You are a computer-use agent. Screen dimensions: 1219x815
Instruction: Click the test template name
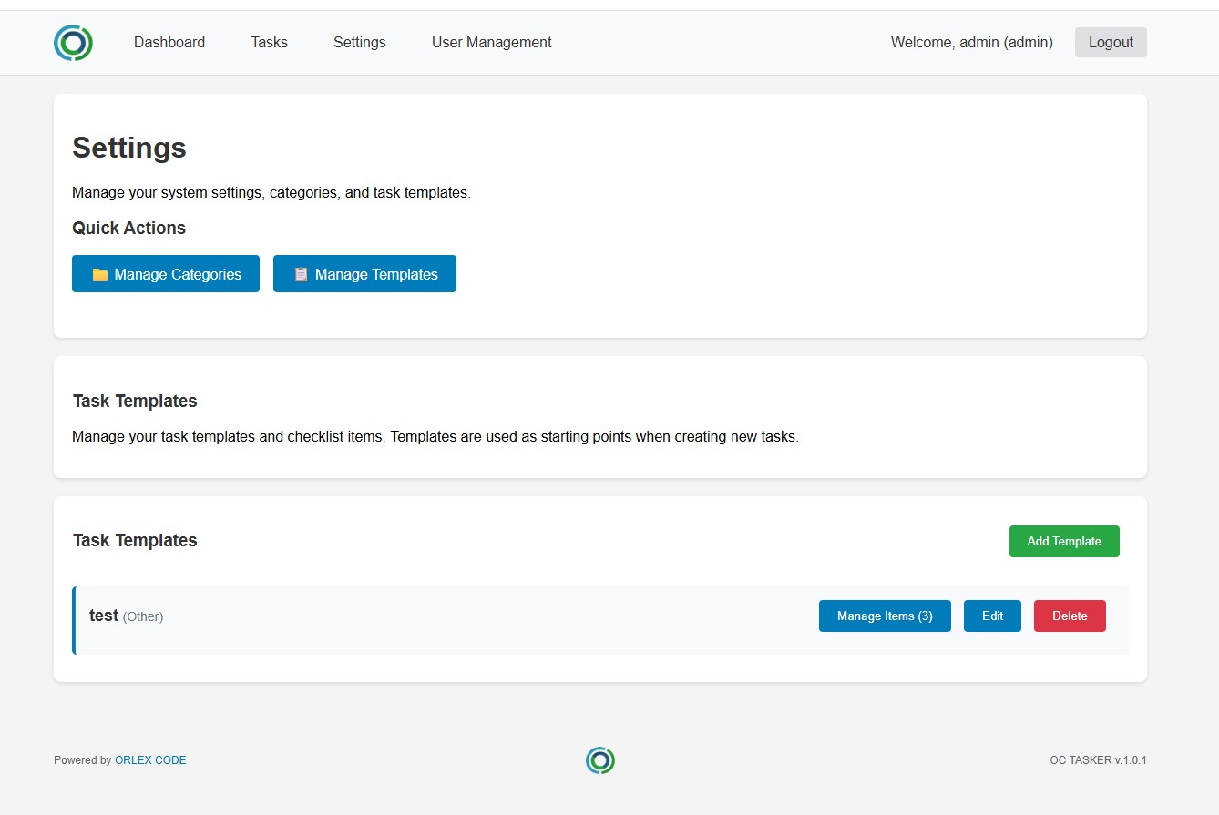pos(104,616)
